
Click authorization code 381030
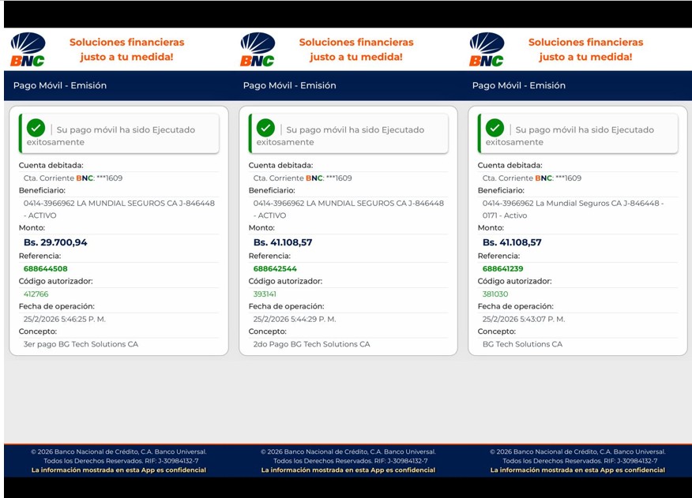pyautogui.click(x=495, y=294)
